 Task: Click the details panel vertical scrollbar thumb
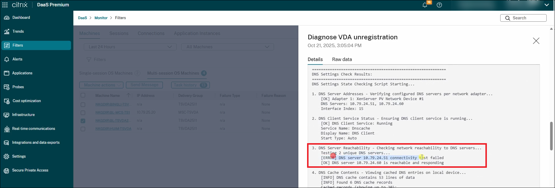(551, 136)
